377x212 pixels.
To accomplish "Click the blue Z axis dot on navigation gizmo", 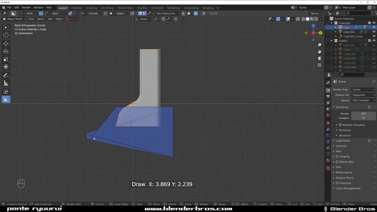I will [x=313, y=26].
